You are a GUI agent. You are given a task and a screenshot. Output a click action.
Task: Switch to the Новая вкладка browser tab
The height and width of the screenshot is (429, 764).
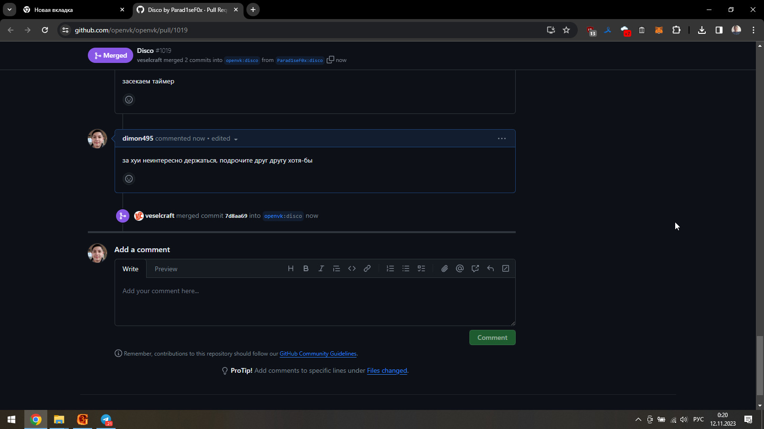pyautogui.click(x=72, y=10)
